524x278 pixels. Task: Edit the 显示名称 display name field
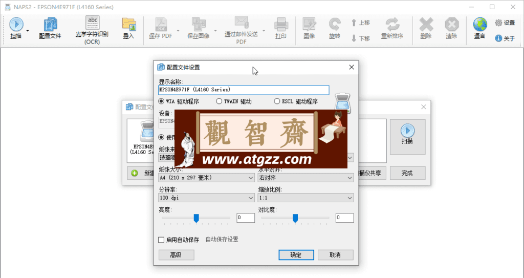pos(244,90)
